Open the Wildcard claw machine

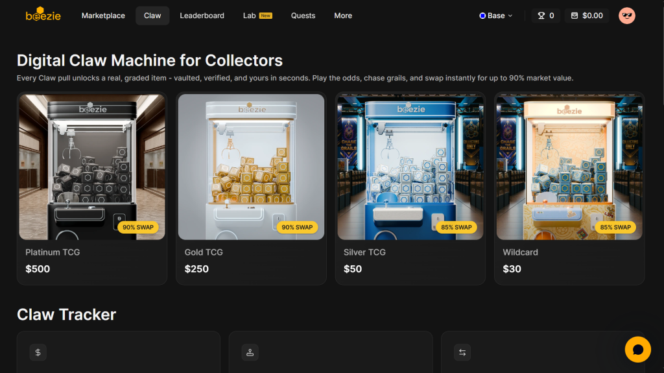coord(569,189)
